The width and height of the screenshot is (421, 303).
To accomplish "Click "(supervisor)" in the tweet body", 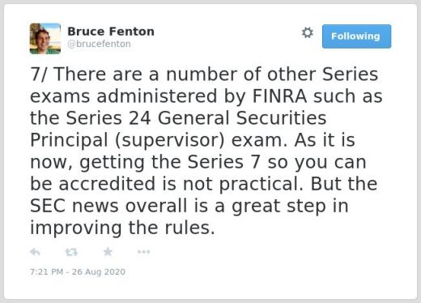I will click(170, 141).
